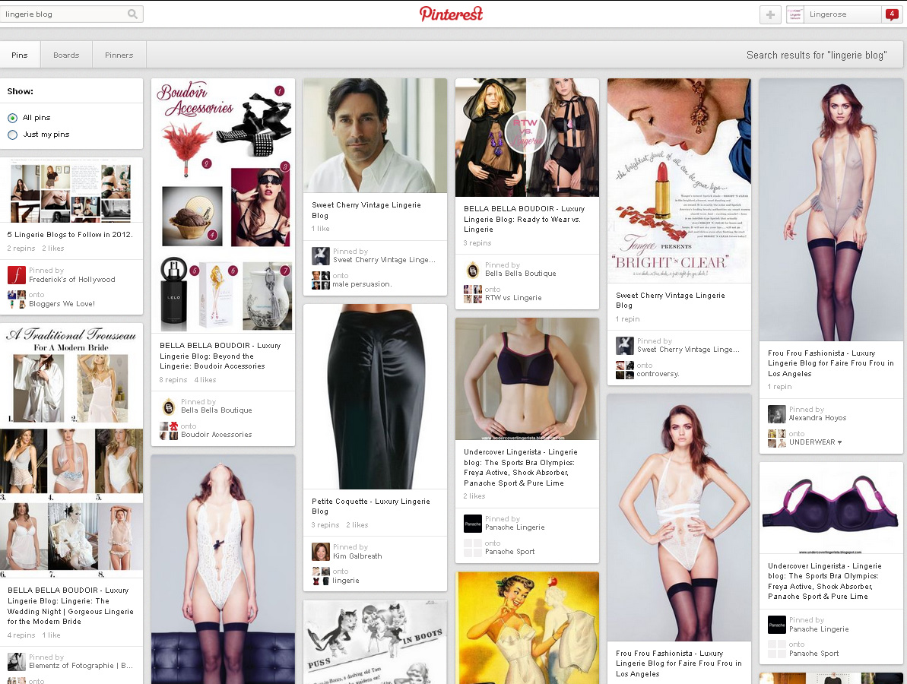Switch to the Boards tab
The image size is (907, 684).
coord(66,55)
